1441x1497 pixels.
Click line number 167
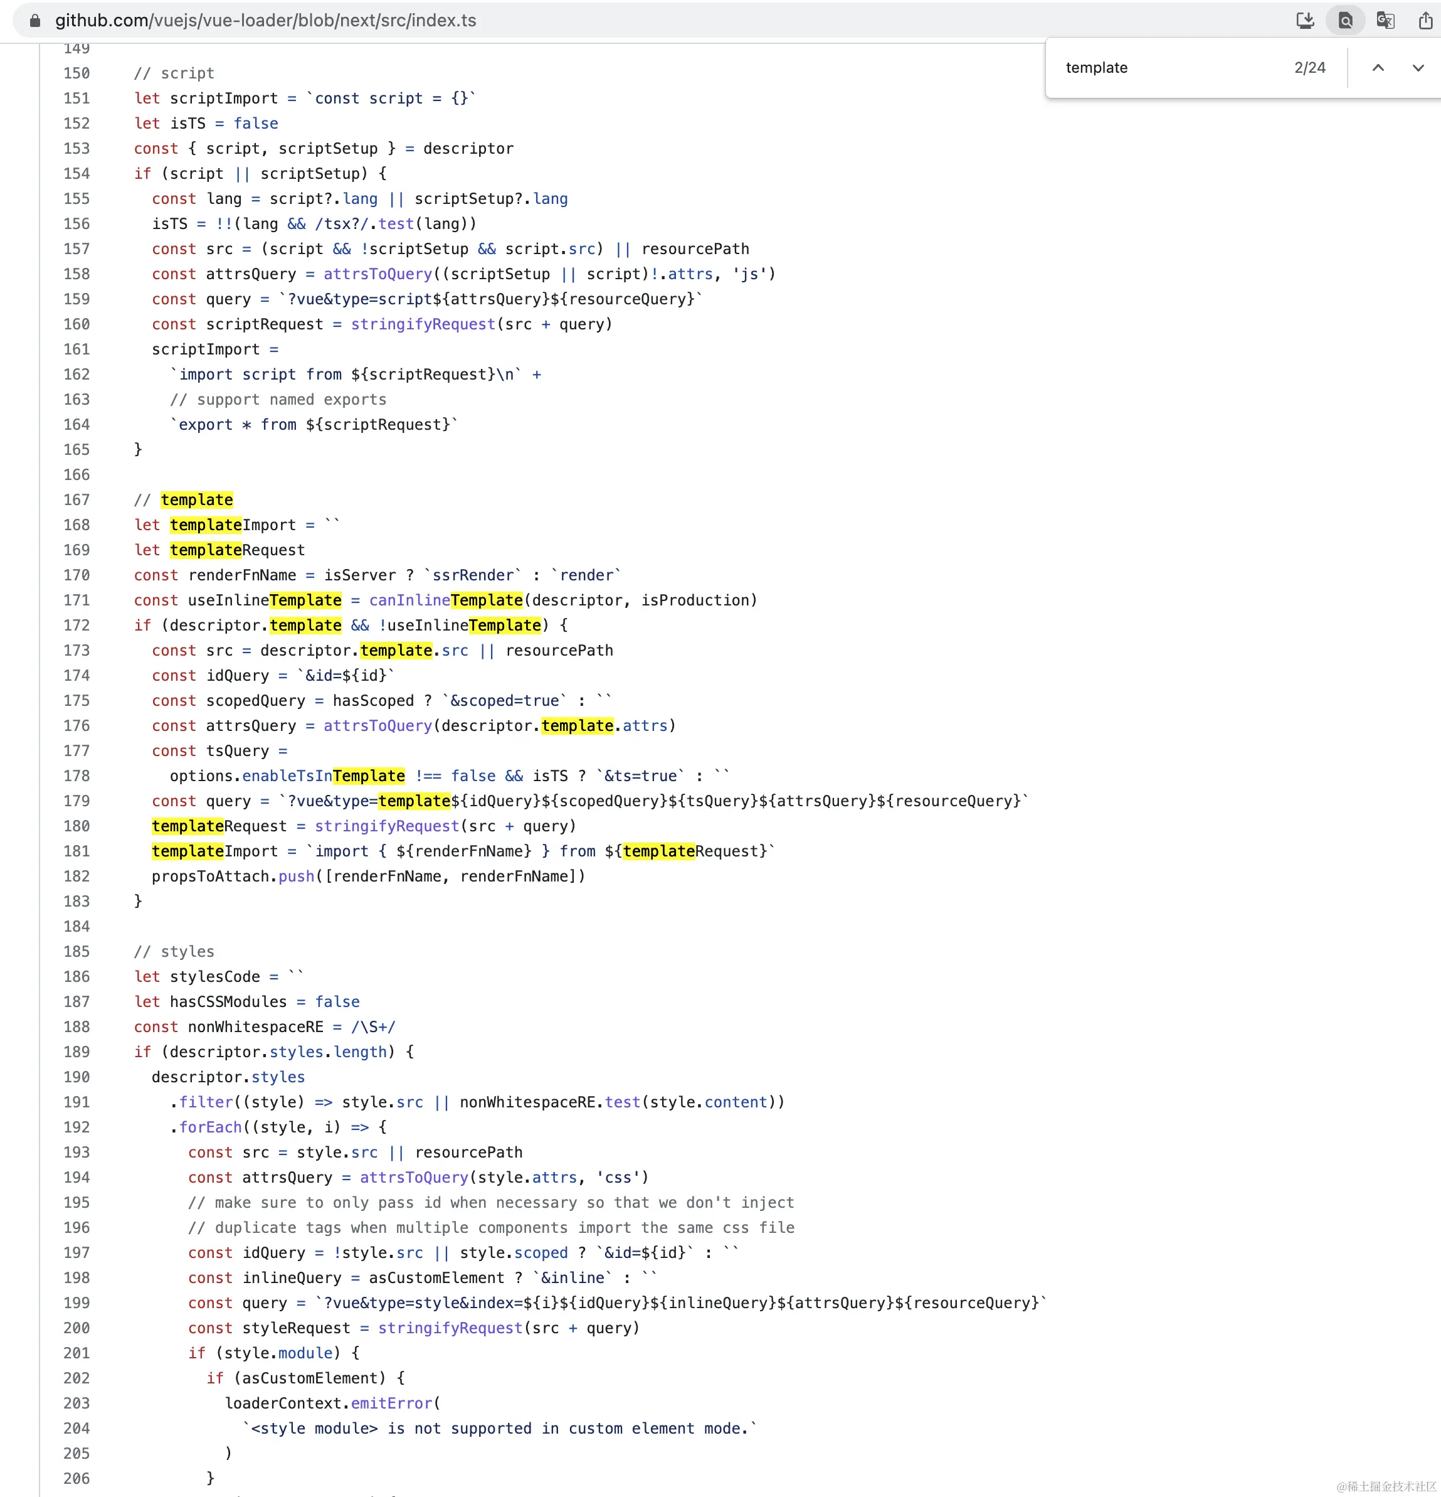click(77, 500)
